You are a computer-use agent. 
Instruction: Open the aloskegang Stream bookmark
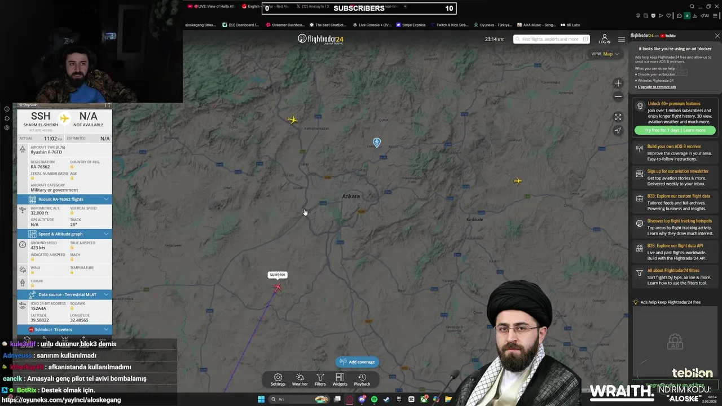tap(200, 25)
